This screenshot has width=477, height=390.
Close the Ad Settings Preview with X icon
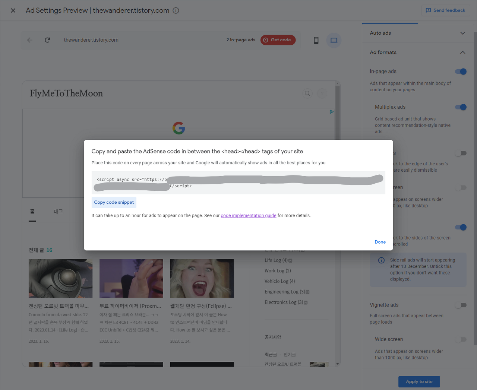point(13,10)
